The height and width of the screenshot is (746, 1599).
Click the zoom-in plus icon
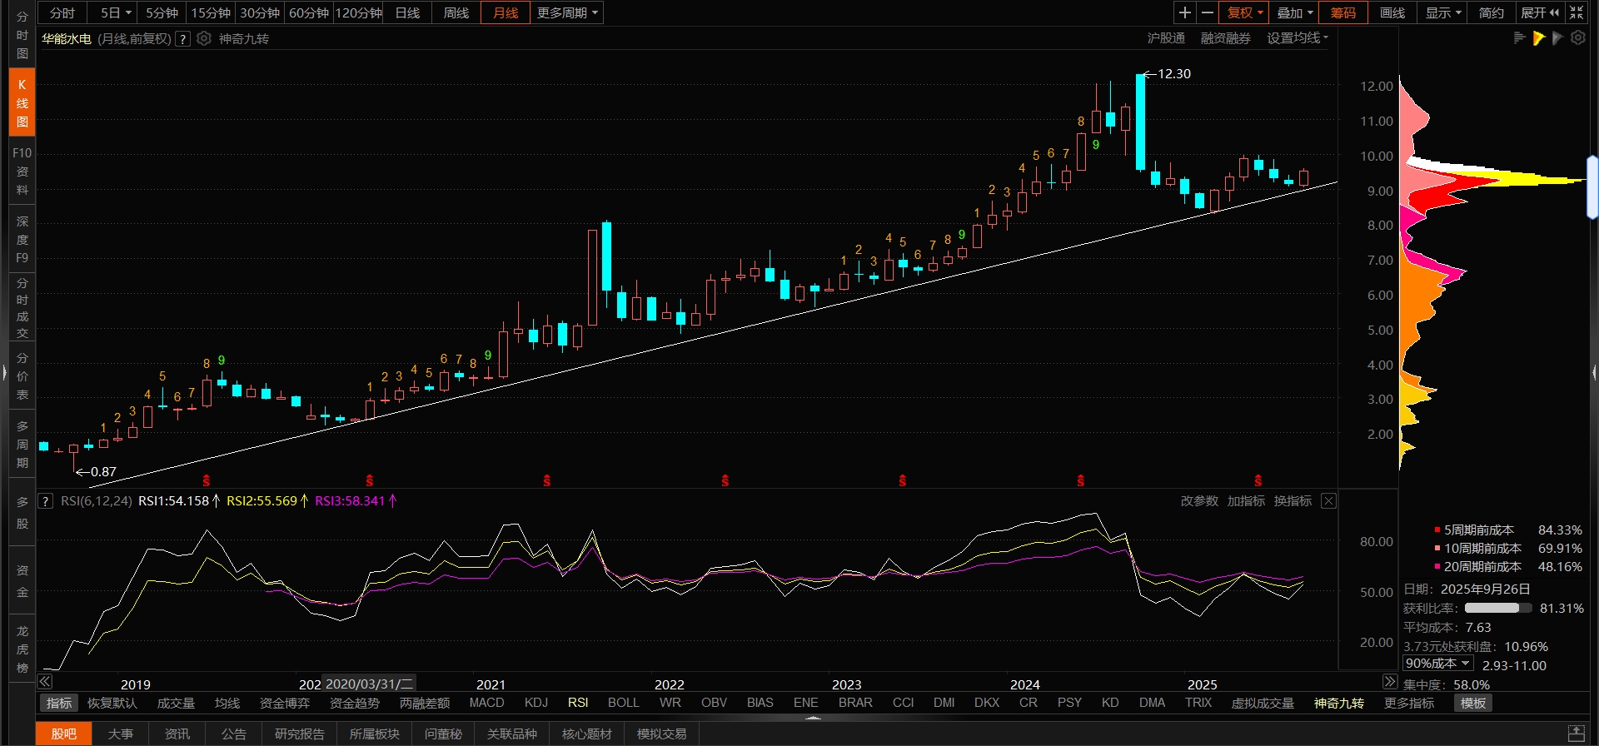(x=1184, y=12)
